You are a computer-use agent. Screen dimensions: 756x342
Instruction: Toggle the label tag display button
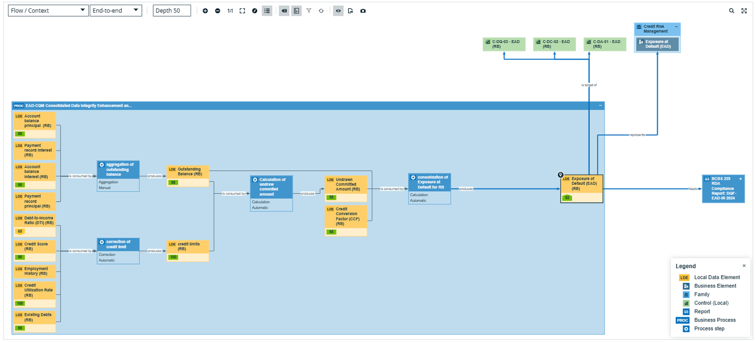click(284, 11)
